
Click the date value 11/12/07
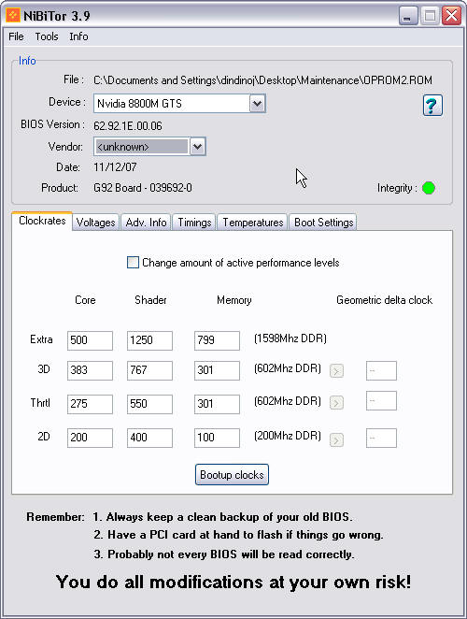115,167
